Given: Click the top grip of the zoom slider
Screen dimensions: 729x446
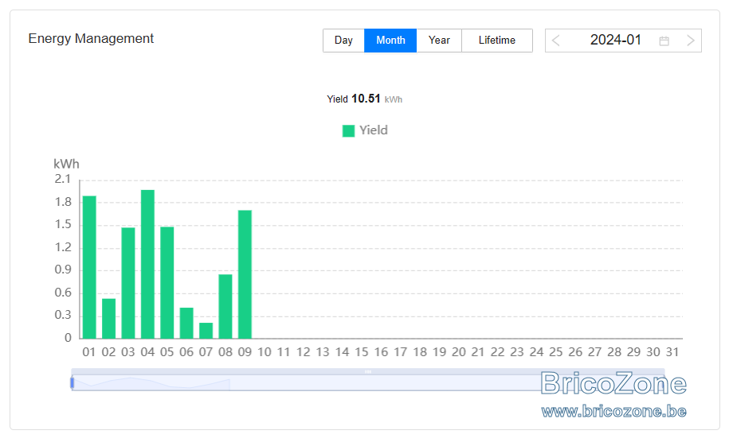Looking at the screenshot, I should click(368, 372).
